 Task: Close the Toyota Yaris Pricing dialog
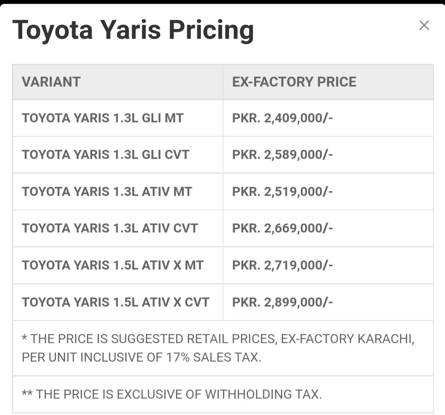[x=424, y=25]
